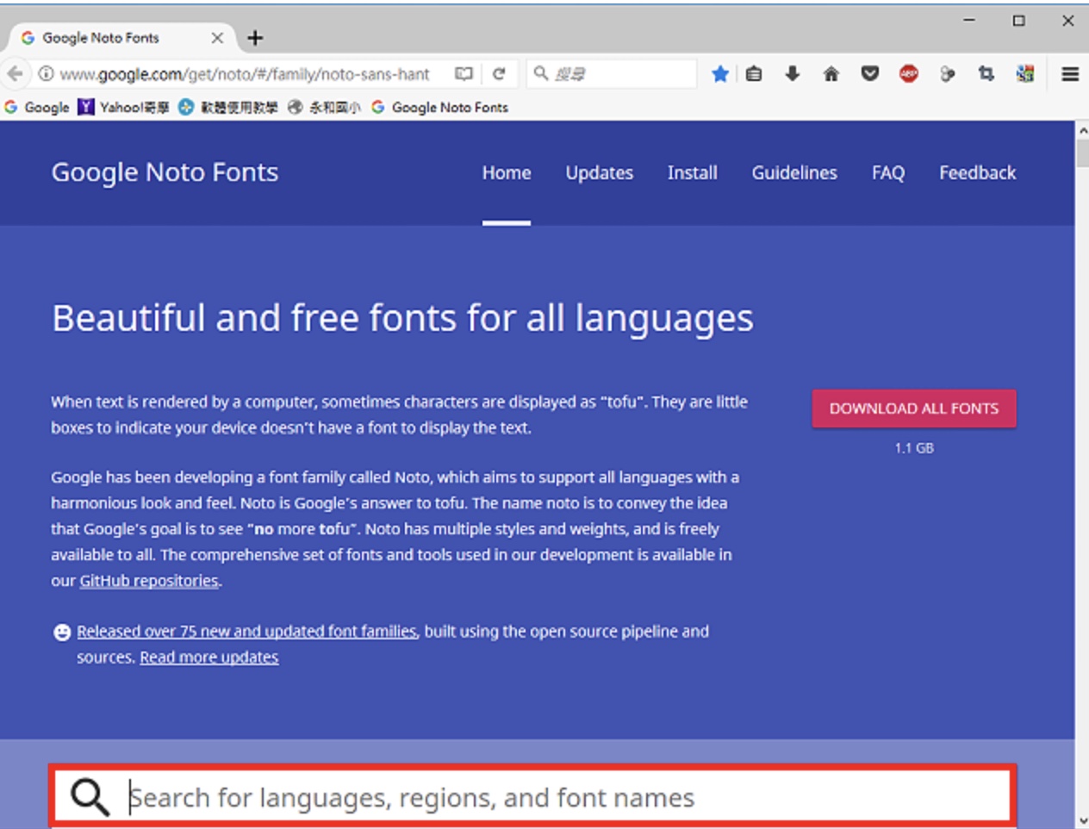The image size is (1089, 829).
Task: Click the page scrollbar up arrow
Action: point(1082,129)
